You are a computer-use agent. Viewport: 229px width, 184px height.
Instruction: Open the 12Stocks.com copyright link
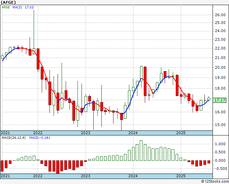coord(215,182)
